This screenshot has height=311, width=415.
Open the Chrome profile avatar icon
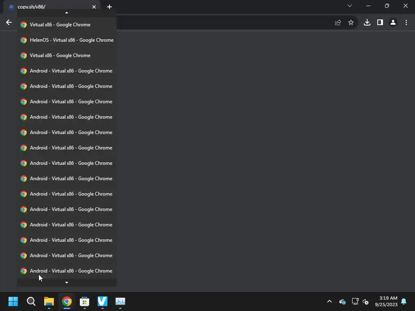coord(393,23)
